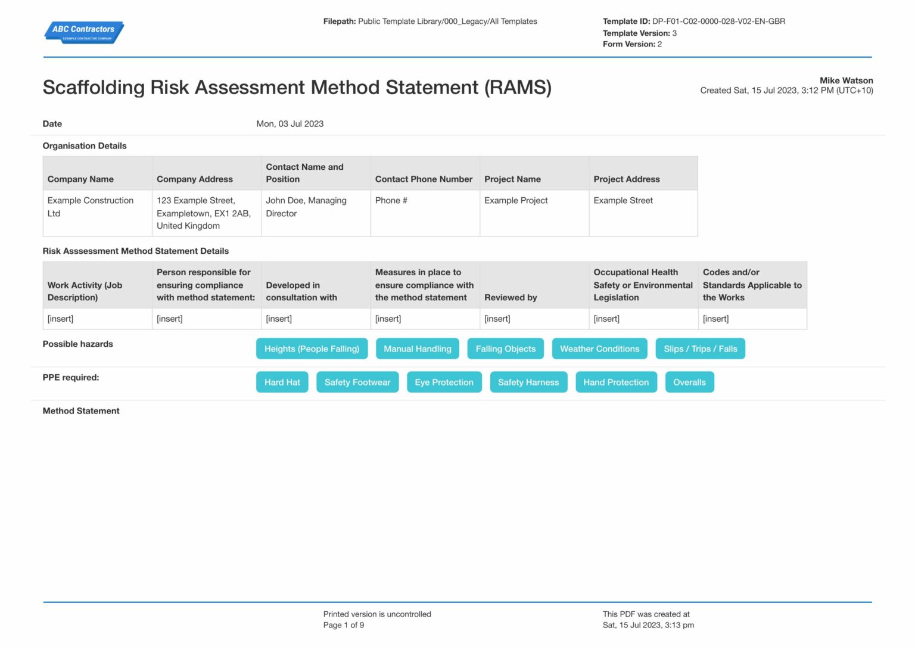Click the Codes and/or Standards [insert] cell
915x647 pixels.
pos(752,319)
